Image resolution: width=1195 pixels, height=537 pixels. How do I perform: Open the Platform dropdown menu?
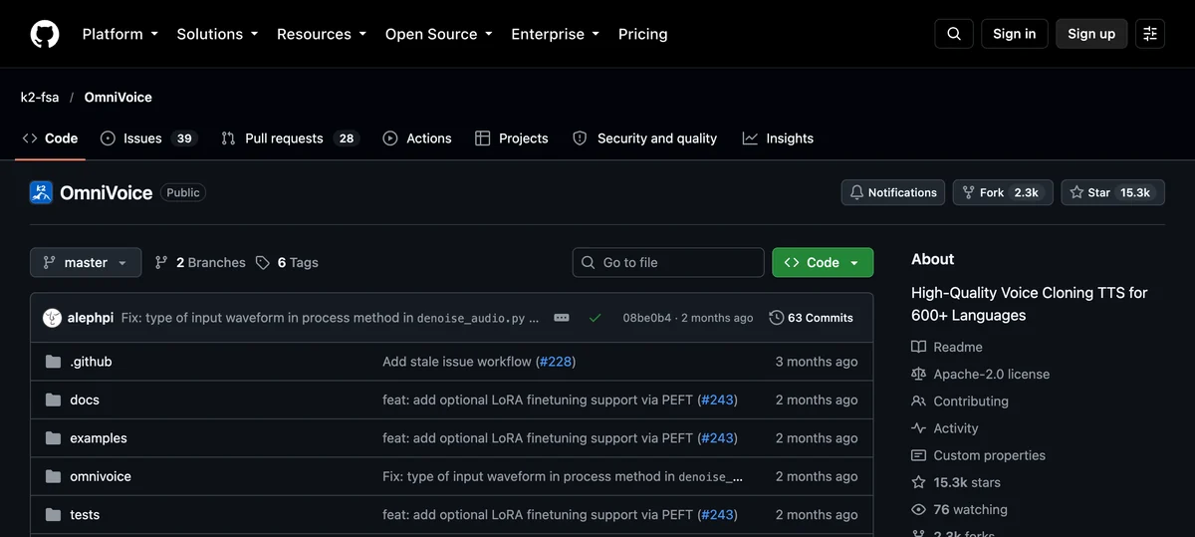[x=119, y=34]
